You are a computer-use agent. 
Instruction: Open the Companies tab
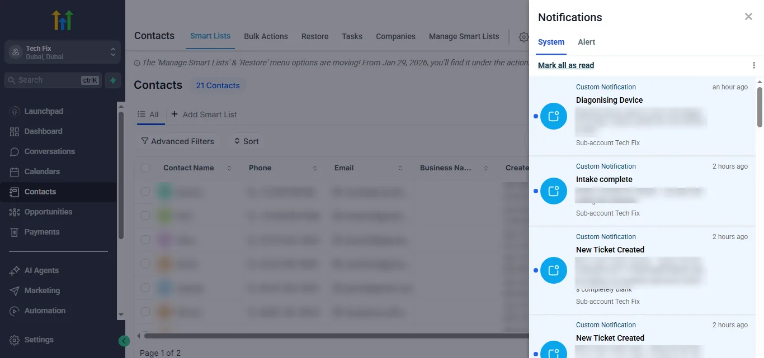[x=395, y=36]
